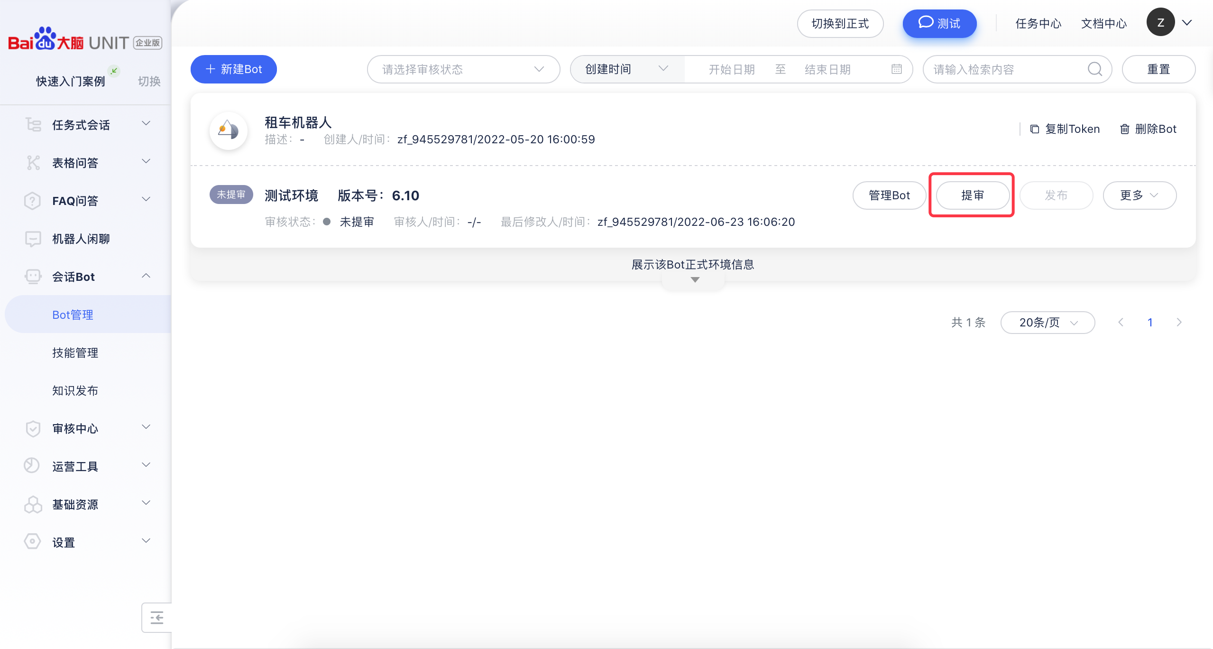Click 切换到正式 button
1213x649 pixels.
point(840,24)
